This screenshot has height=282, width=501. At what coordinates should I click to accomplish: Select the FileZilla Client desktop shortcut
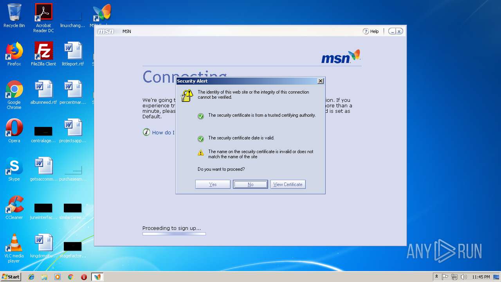(x=43, y=54)
